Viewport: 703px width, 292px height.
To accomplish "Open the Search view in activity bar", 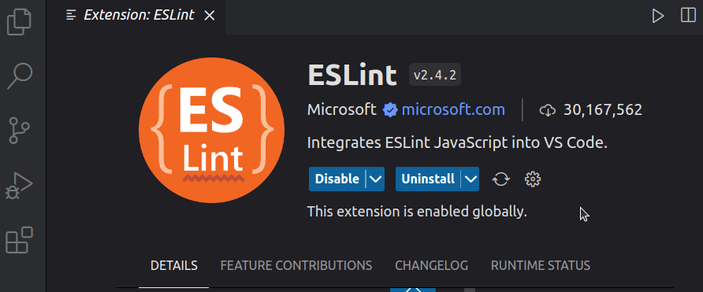I will coord(20,76).
